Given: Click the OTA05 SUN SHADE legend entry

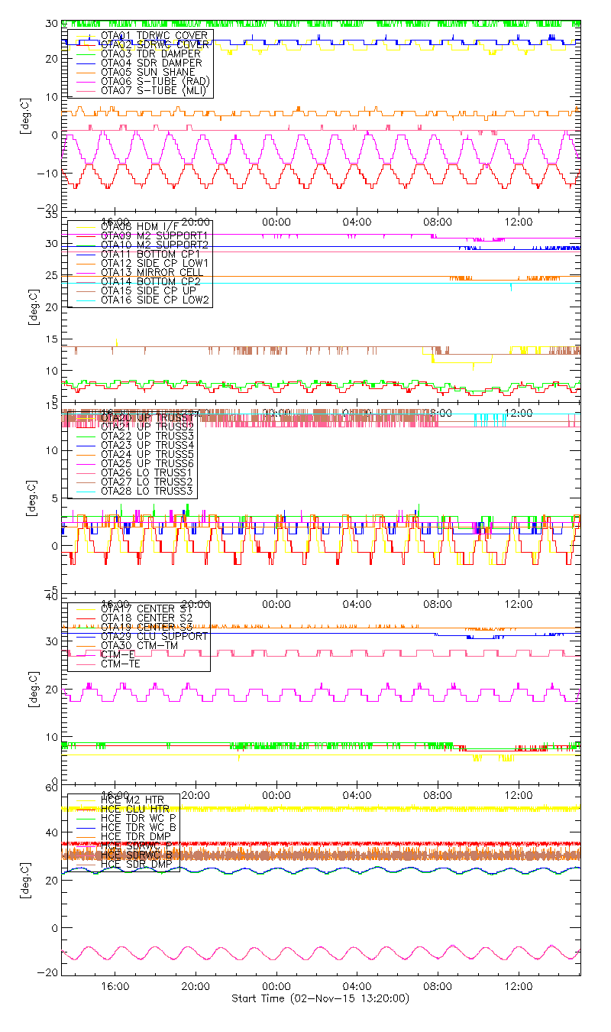Looking at the screenshot, I should pyautogui.click(x=138, y=73).
